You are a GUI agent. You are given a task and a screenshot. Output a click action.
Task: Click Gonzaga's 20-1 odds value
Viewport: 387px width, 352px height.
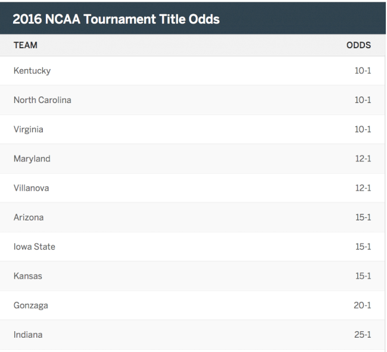[363, 306]
